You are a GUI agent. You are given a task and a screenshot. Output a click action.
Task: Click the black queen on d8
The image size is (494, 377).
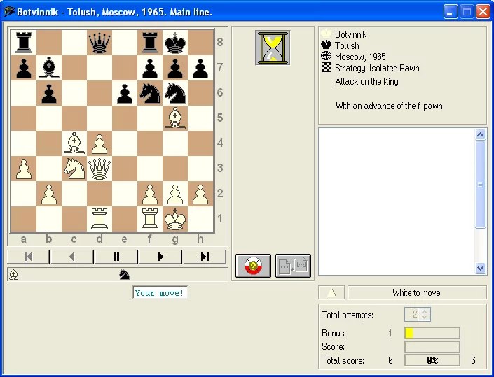(100, 43)
